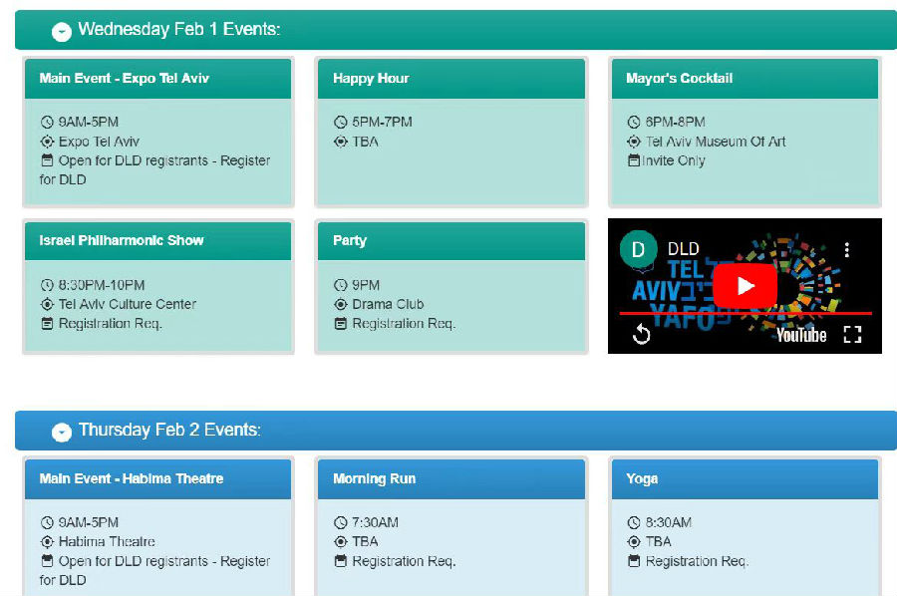
Task: Click the DLD channel avatar icon
Action: click(638, 249)
